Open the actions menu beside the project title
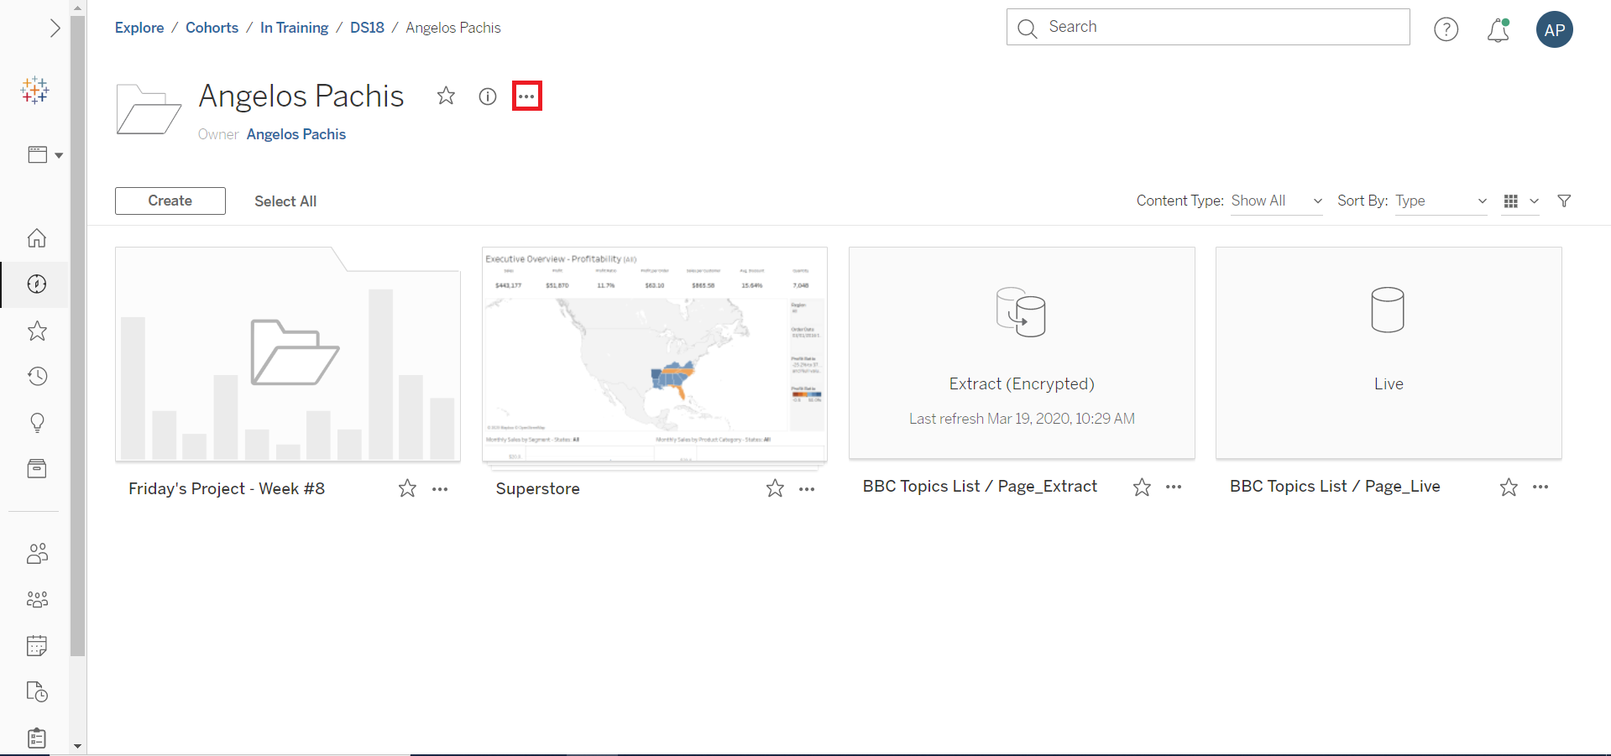The image size is (1611, 756). [x=526, y=95]
